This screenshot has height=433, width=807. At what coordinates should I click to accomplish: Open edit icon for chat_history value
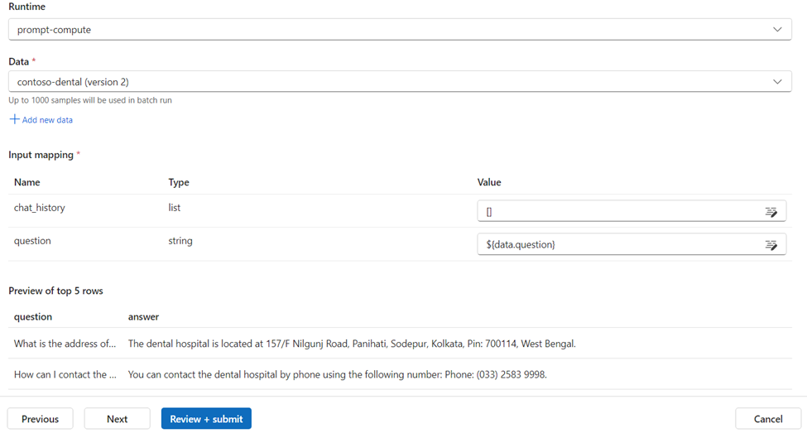[771, 212]
